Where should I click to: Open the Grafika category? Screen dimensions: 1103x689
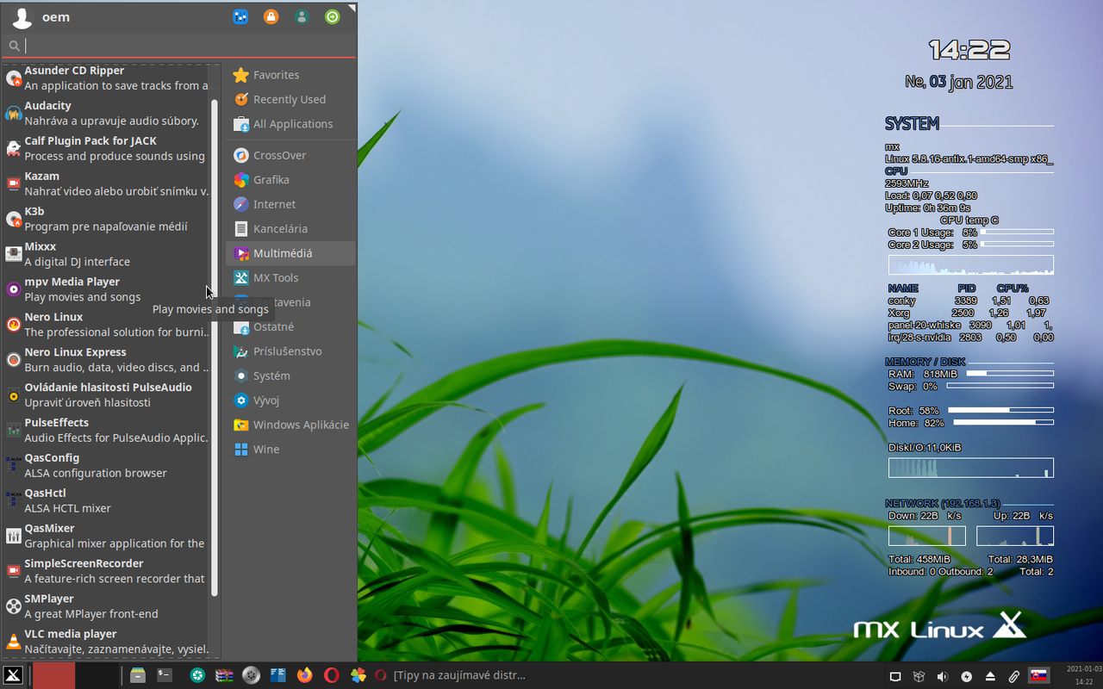290,181
